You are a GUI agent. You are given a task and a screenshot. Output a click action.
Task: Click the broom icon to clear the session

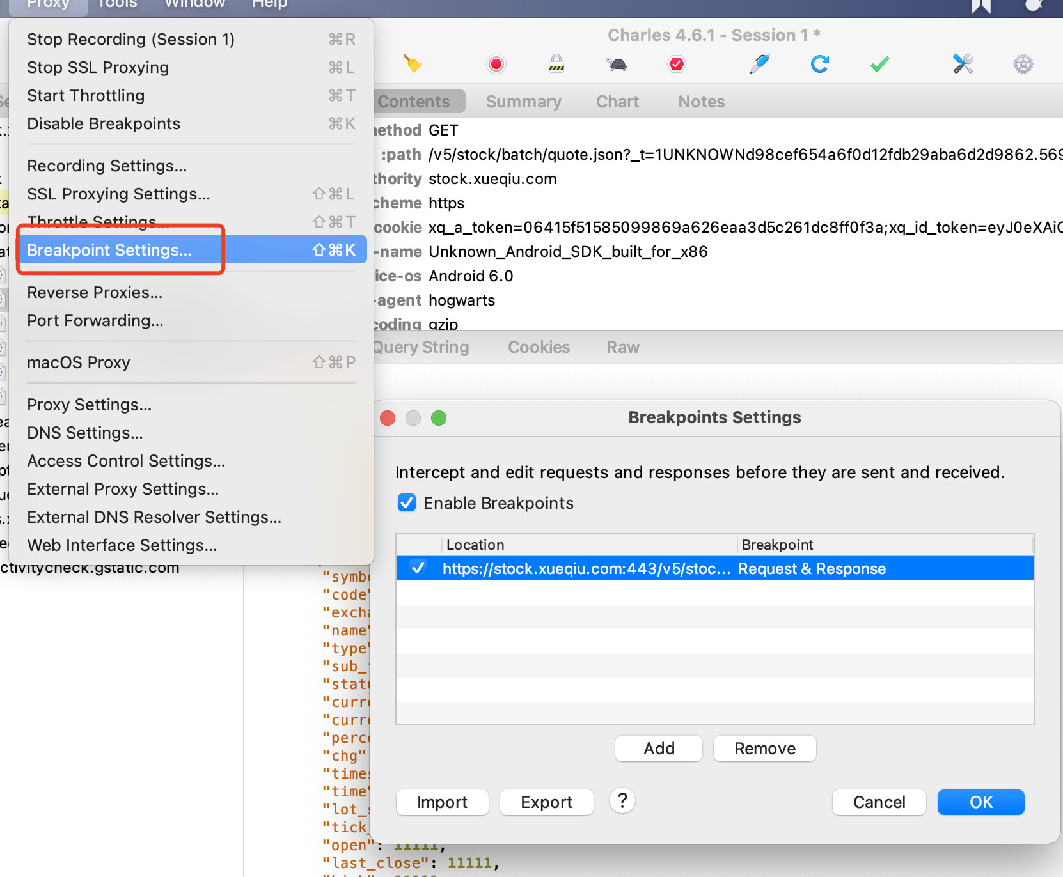pyautogui.click(x=413, y=64)
